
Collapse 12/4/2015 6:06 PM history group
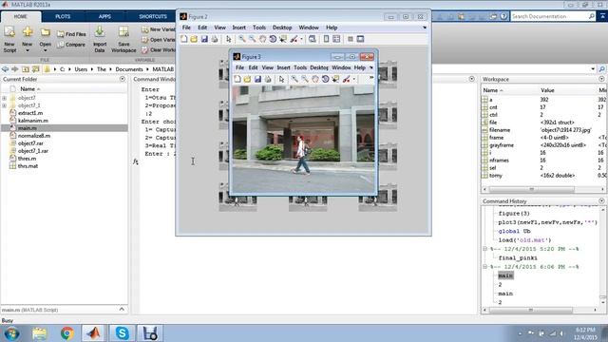click(484, 267)
